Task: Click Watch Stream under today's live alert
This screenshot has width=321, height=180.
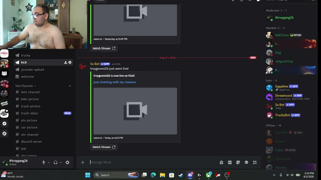Action: tap(104, 147)
